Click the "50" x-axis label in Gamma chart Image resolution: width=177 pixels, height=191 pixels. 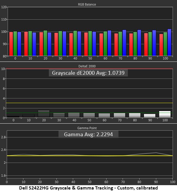[x=90, y=182]
